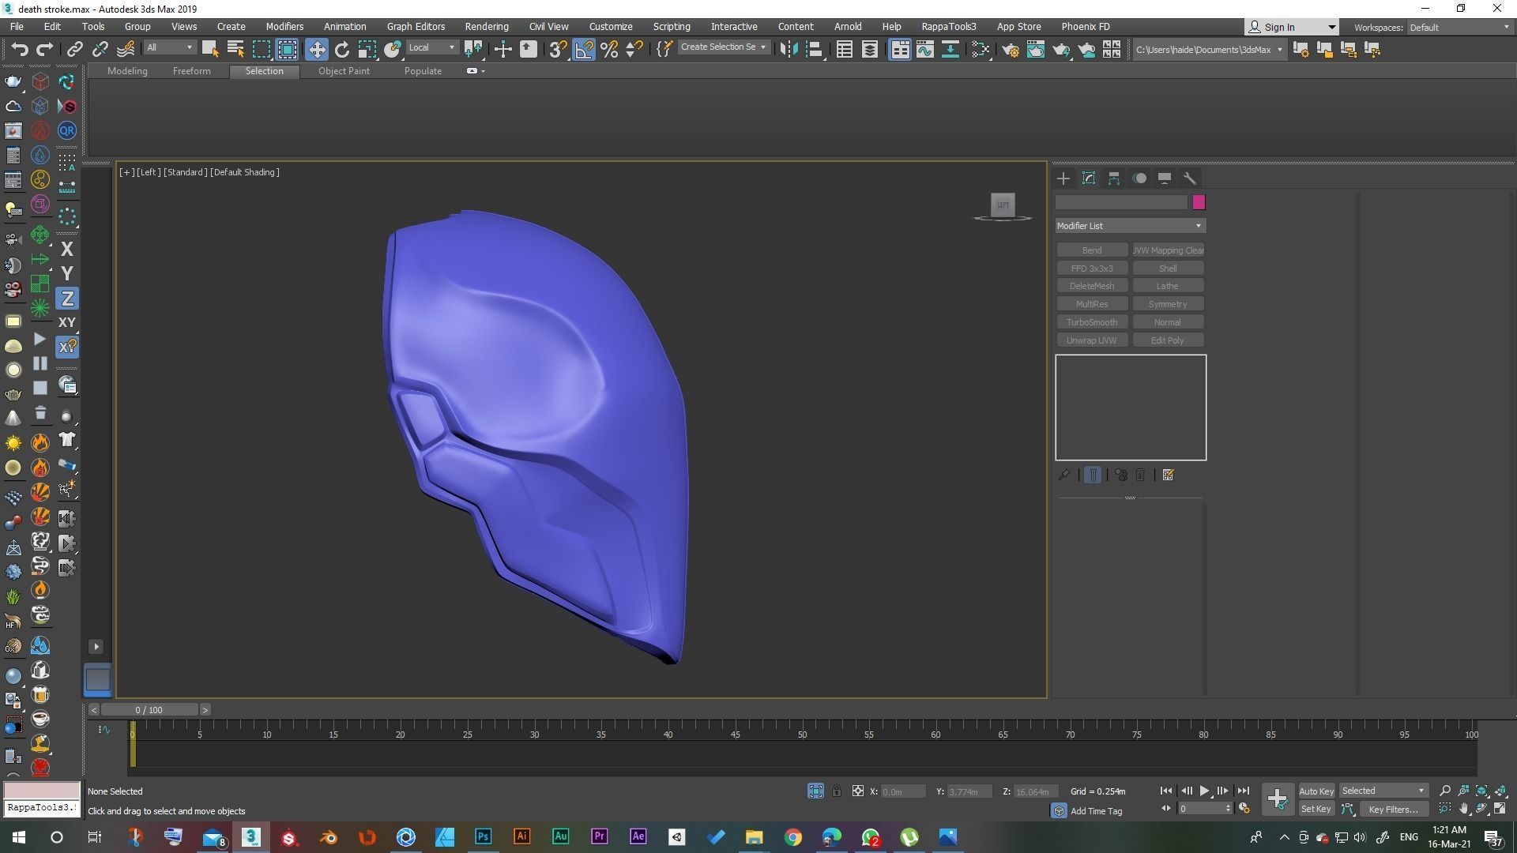Open Select by Name list icon
Screen dimensions: 1517x853
pyautogui.click(x=235, y=50)
